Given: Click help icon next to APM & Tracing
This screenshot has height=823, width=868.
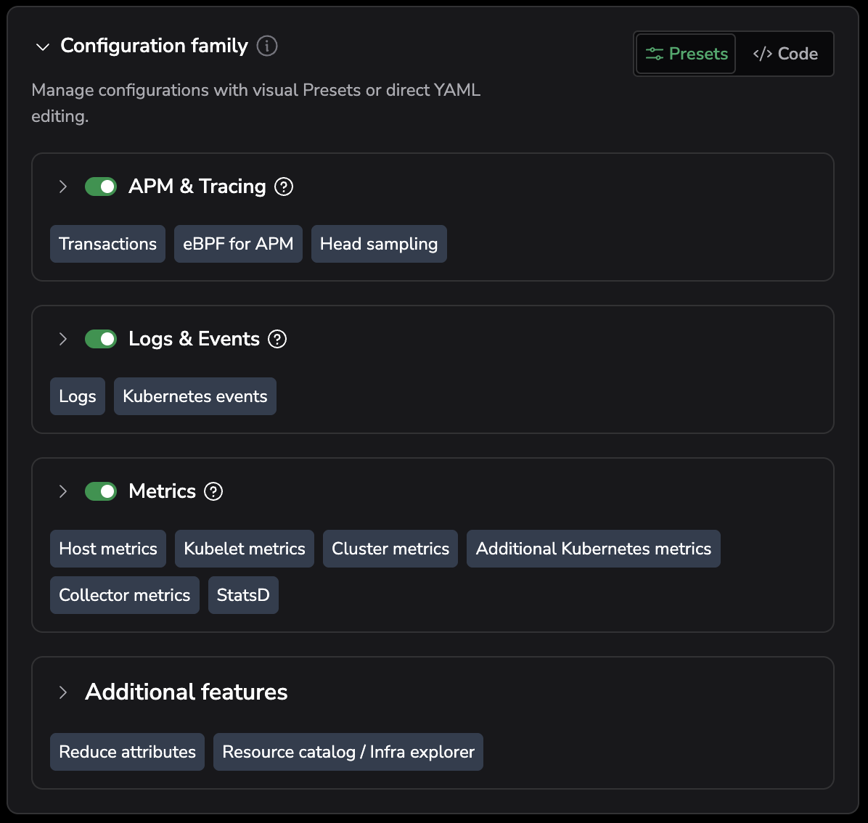Looking at the screenshot, I should click(x=284, y=187).
